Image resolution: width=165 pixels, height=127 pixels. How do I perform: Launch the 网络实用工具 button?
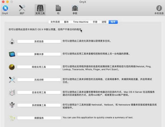(39, 67)
